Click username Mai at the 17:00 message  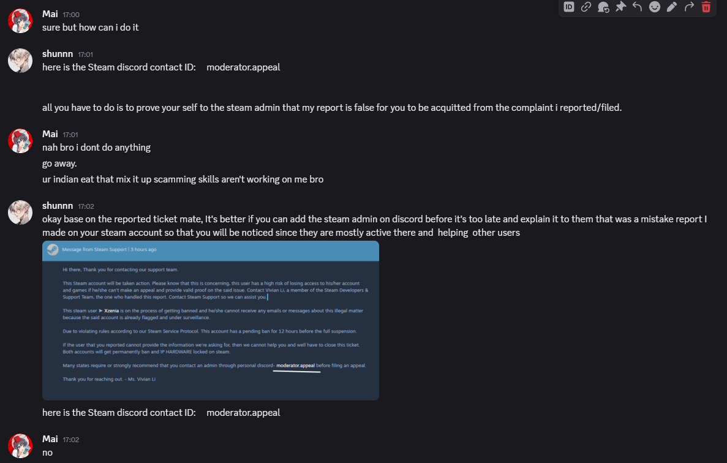click(x=50, y=14)
